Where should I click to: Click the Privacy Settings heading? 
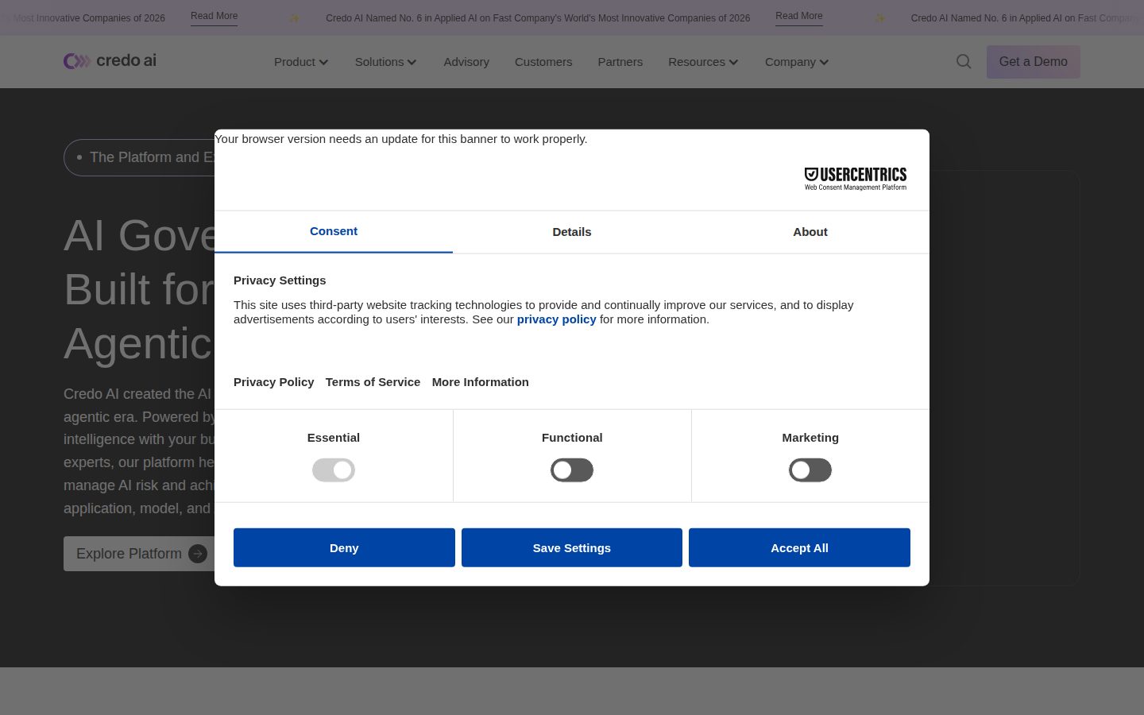280,280
